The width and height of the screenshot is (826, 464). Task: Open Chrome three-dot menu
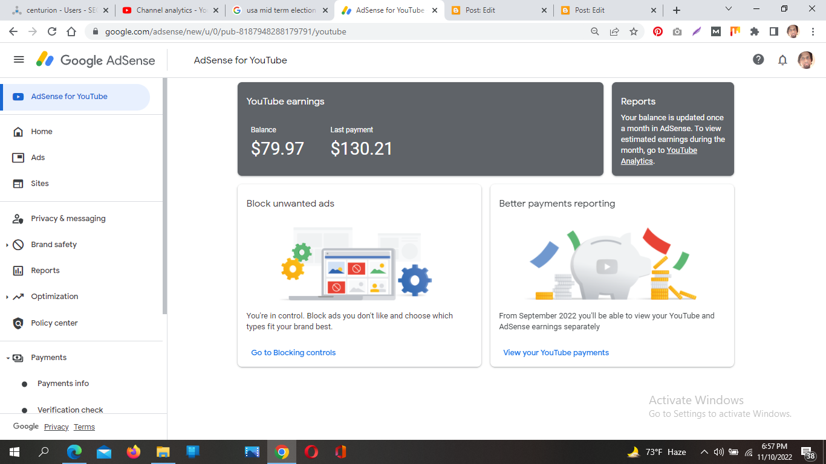pos(812,31)
